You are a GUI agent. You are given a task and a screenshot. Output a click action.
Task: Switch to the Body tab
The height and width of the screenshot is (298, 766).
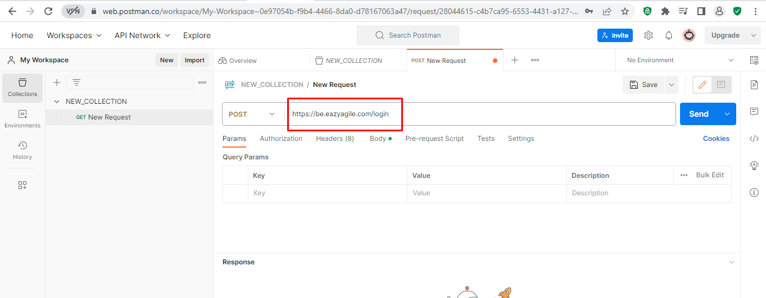pos(378,139)
